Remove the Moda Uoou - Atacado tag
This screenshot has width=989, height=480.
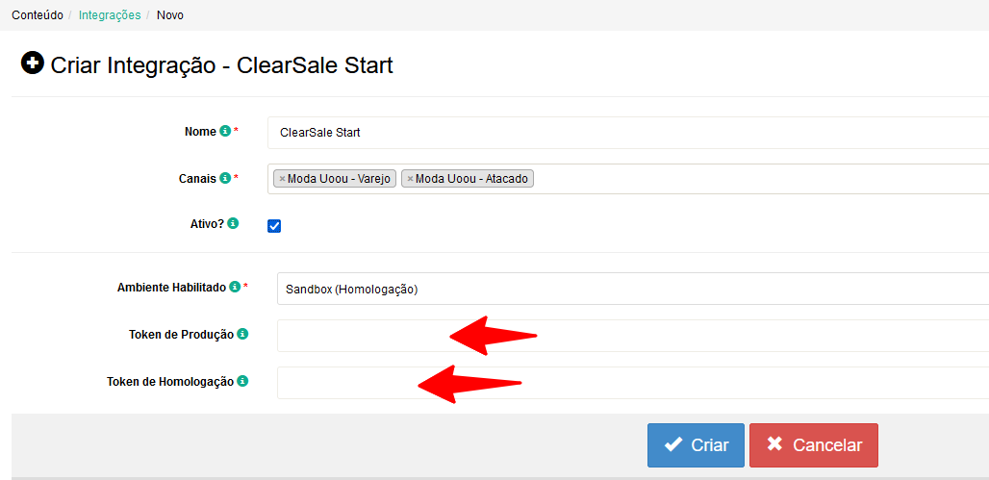point(410,179)
